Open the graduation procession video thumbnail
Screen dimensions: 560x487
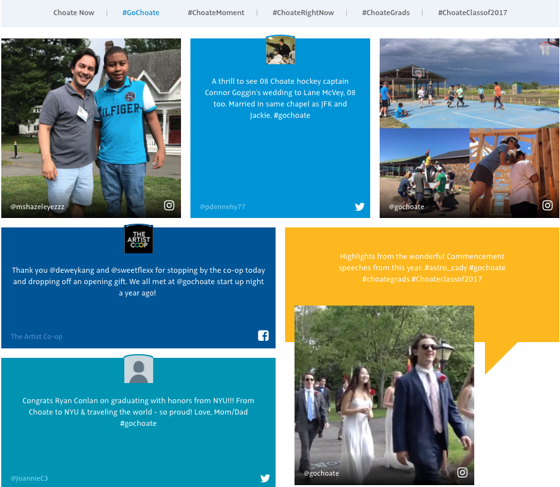point(385,396)
